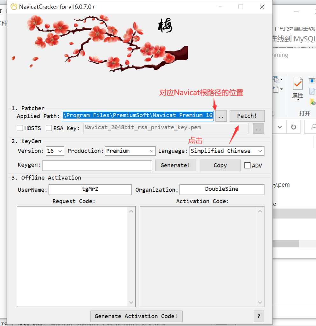
Task: Click the pencil edit icon in the Explorer ribbon
Action: pyautogui.click(x=312, y=91)
